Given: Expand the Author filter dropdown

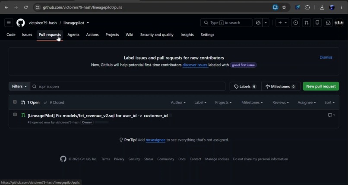Looking at the screenshot, I should 178,102.
